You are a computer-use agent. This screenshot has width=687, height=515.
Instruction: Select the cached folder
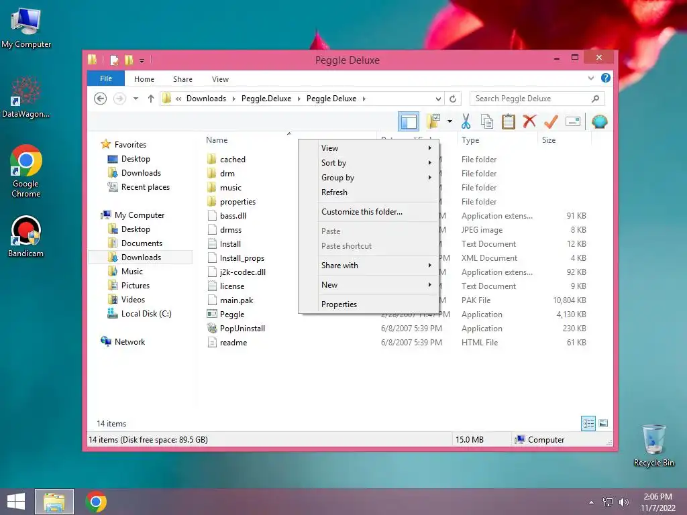tap(233, 160)
